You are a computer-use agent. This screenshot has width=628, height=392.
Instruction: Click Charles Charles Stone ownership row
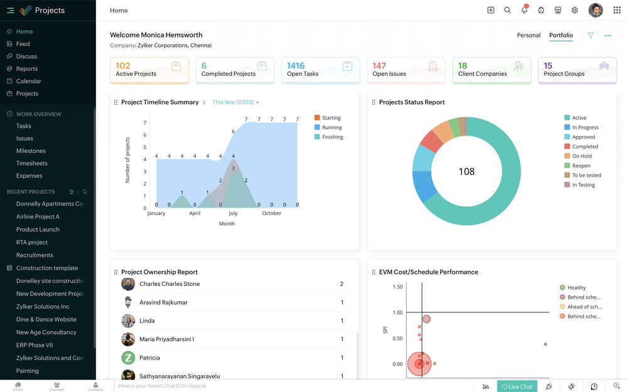pos(232,284)
